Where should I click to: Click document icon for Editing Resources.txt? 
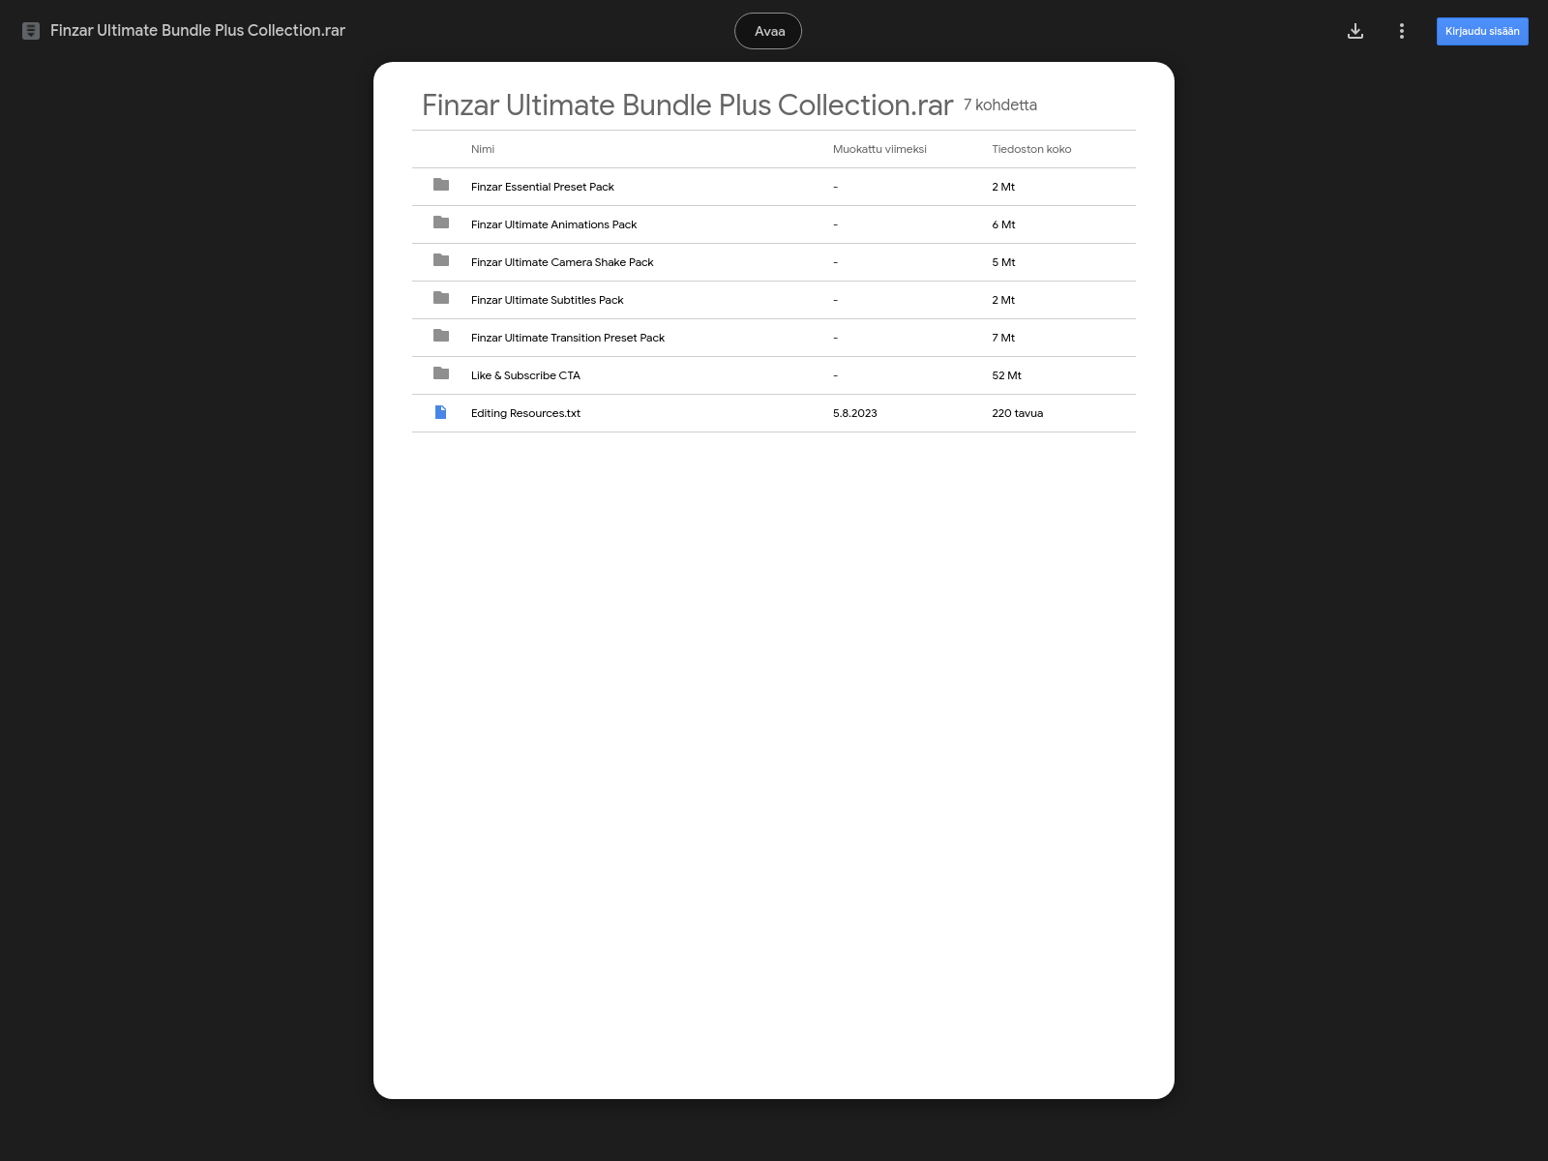441,412
